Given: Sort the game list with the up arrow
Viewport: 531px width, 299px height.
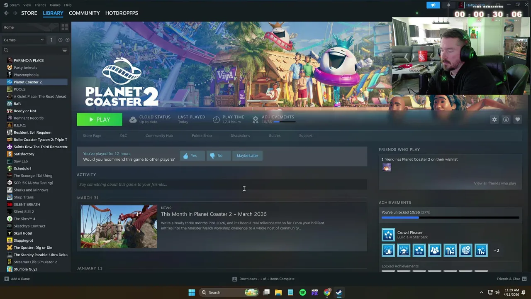Looking at the screenshot, I should pos(51,40).
